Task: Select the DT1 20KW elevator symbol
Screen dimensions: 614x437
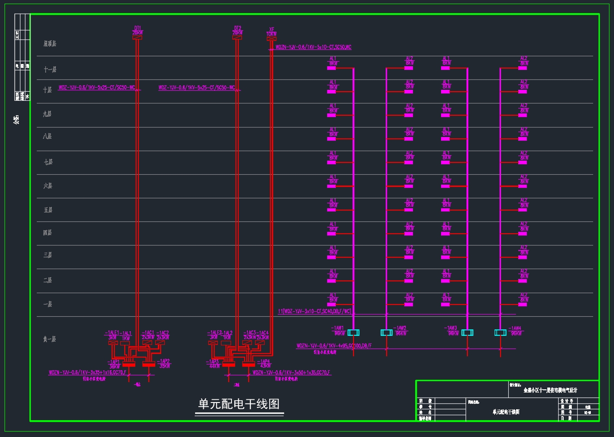Action: click(x=137, y=37)
